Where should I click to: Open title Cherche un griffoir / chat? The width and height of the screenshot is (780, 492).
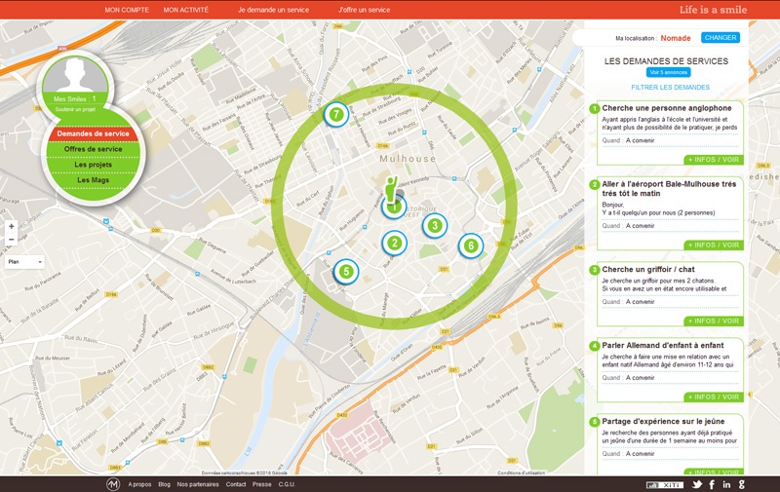click(x=648, y=270)
